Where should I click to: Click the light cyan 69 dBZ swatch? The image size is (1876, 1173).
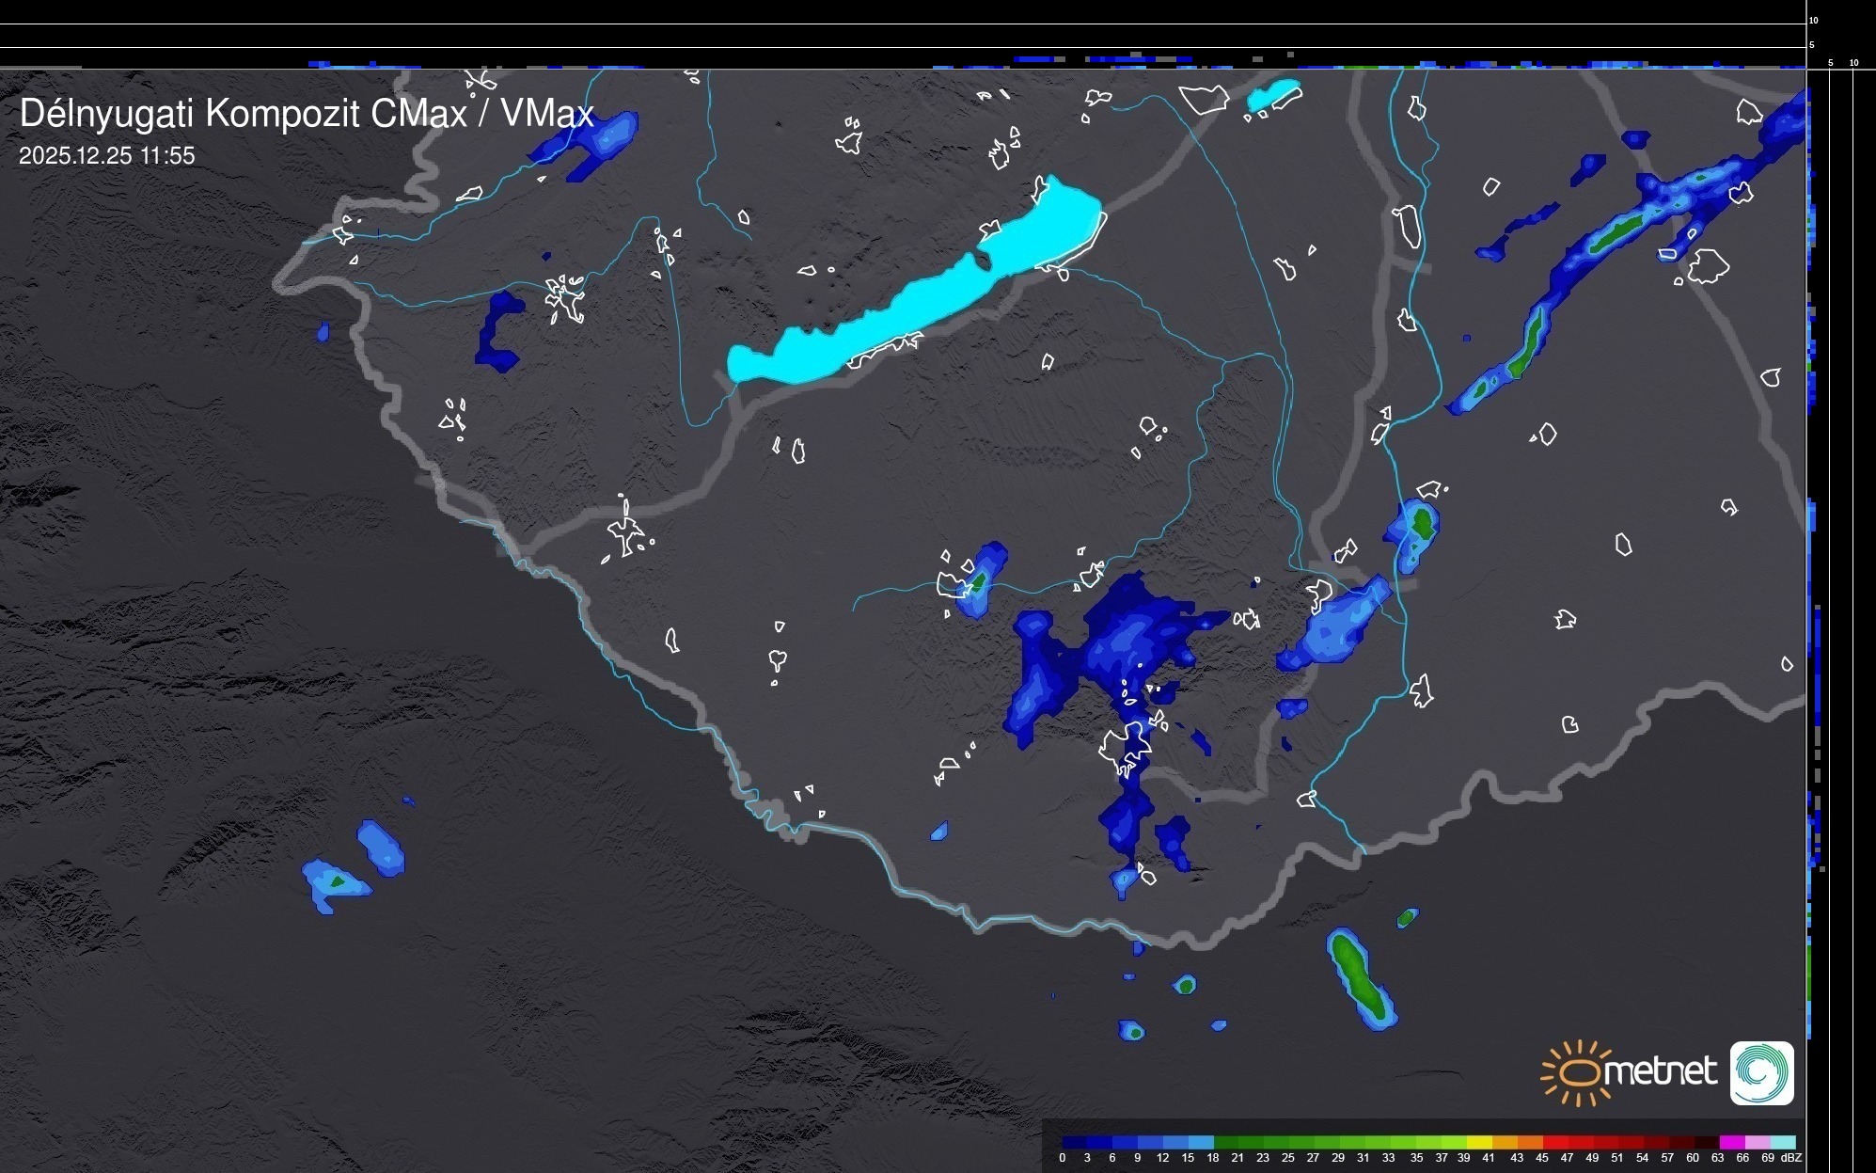(x=1782, y=1143)
